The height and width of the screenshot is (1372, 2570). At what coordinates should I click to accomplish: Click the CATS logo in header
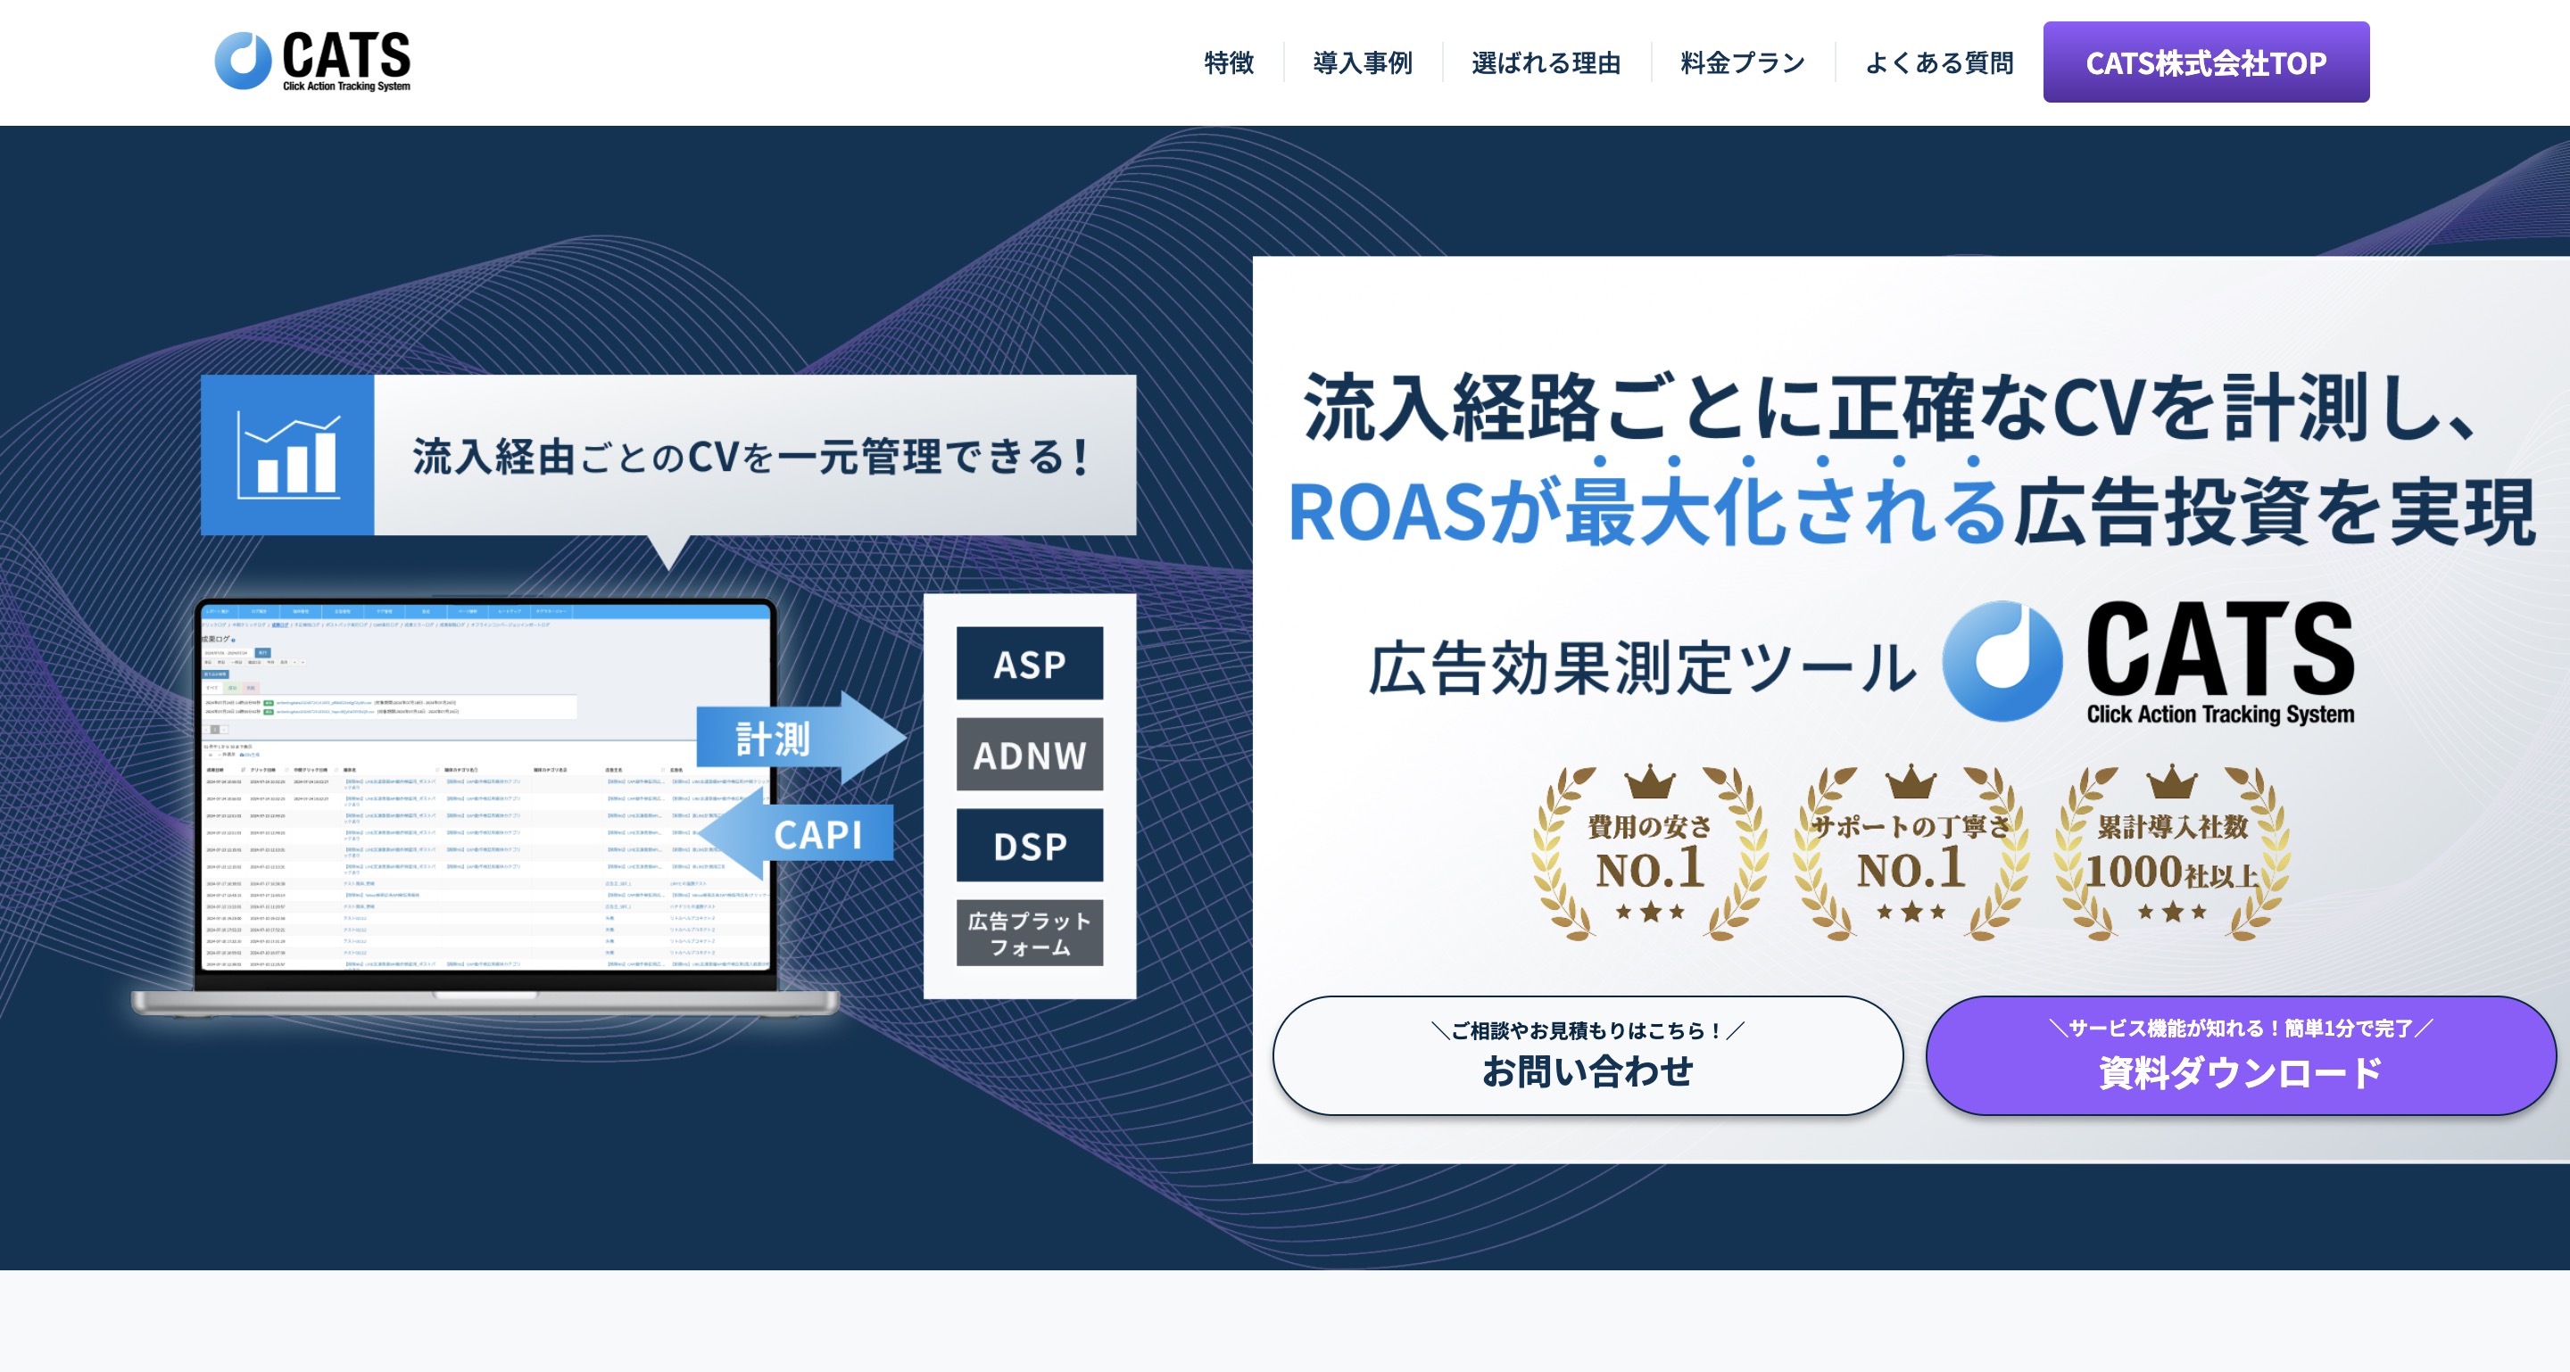312,62
